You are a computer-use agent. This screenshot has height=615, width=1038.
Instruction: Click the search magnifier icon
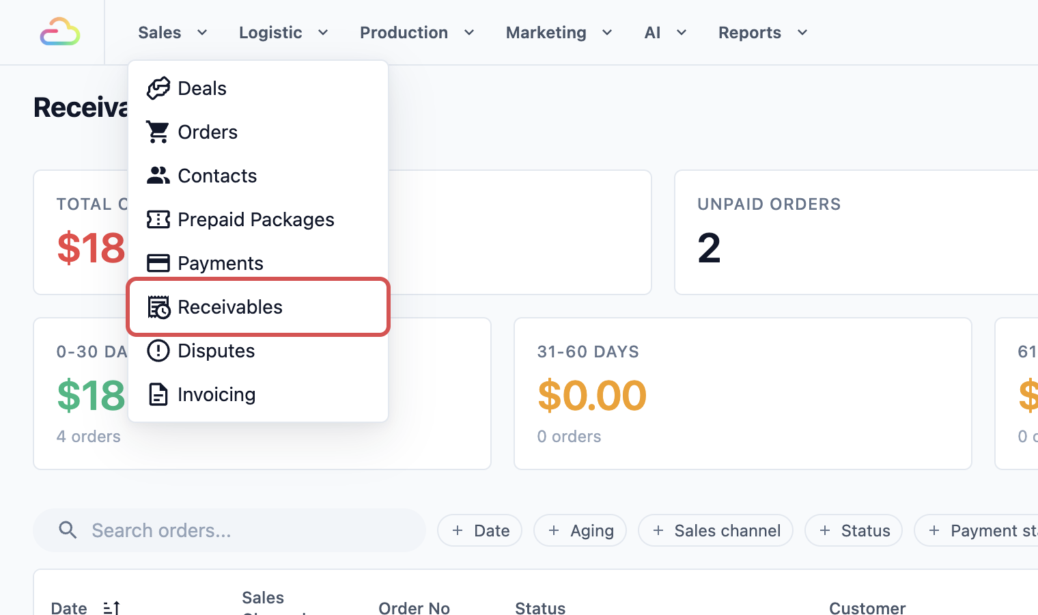tap(68, 530)
